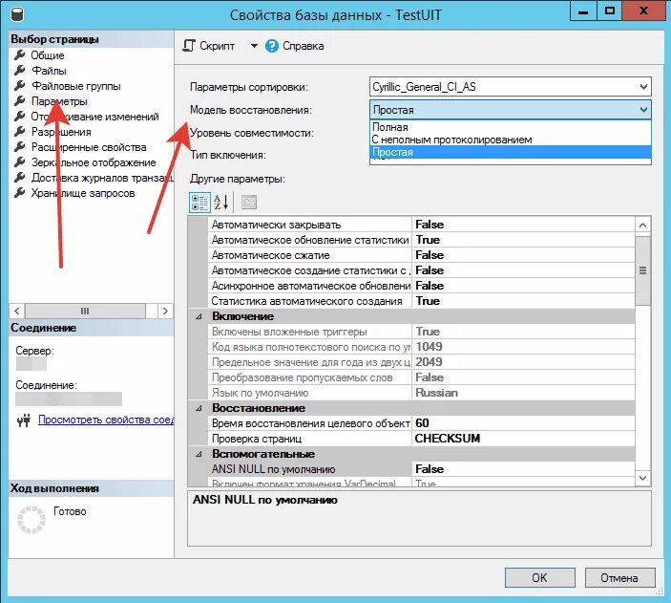Click wrench icon beside Files page
Screen dimensions: 671x603
20,71
